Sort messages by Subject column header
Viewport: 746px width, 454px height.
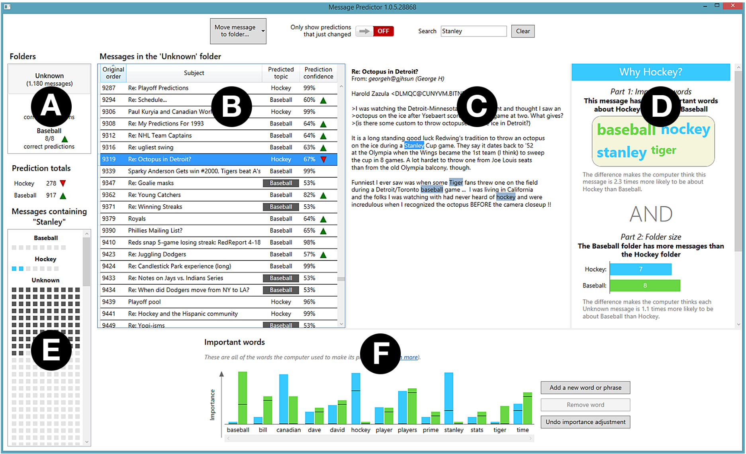[x=194, y=73]
